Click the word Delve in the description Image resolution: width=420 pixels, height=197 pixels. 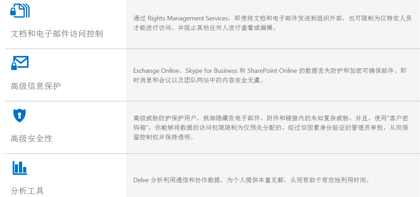point(141,180)
